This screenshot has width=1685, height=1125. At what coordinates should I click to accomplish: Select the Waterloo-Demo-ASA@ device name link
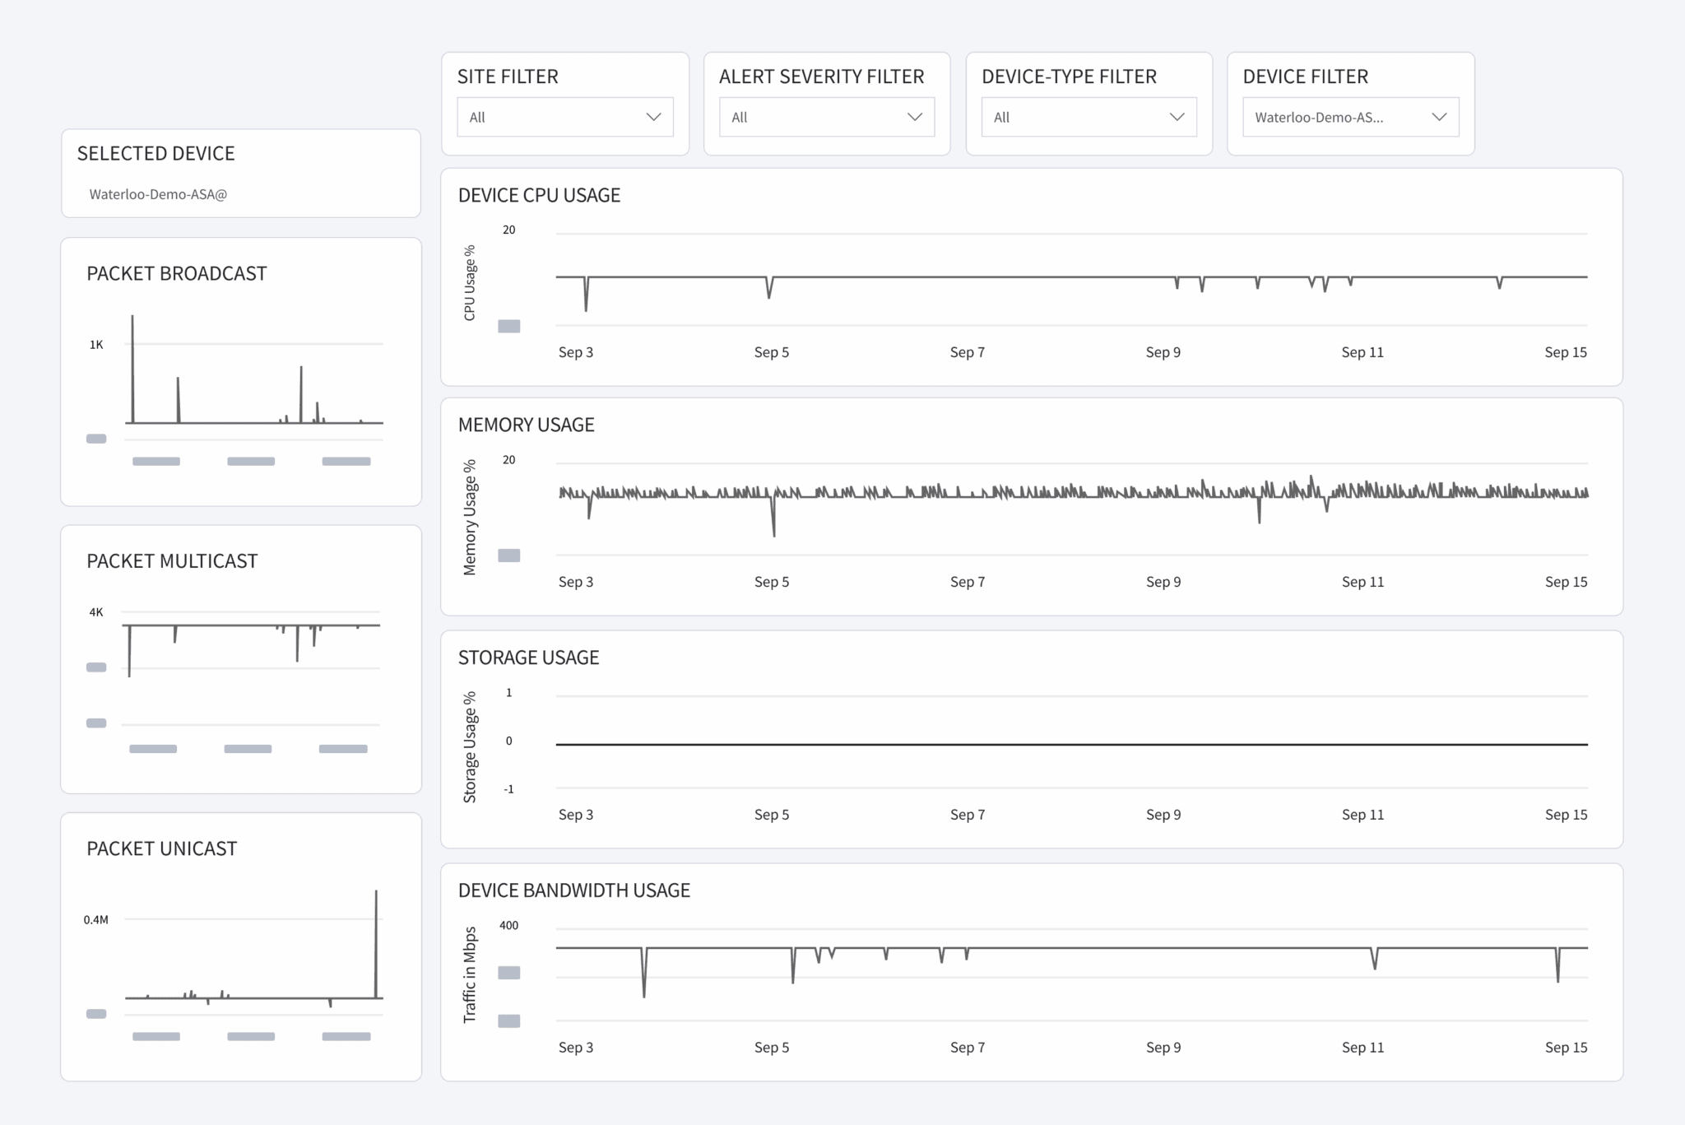159,194
